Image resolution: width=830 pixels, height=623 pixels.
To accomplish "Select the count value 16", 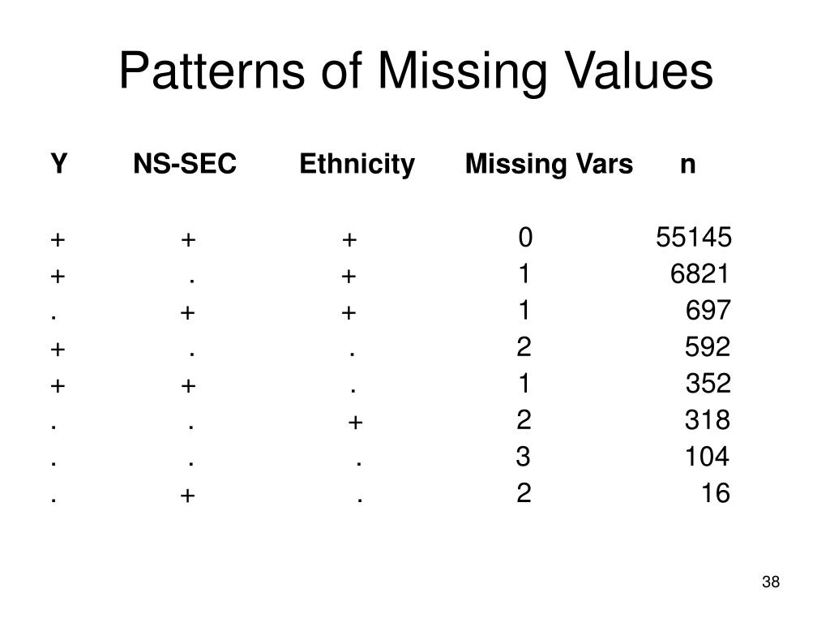I will click(716, 493).
